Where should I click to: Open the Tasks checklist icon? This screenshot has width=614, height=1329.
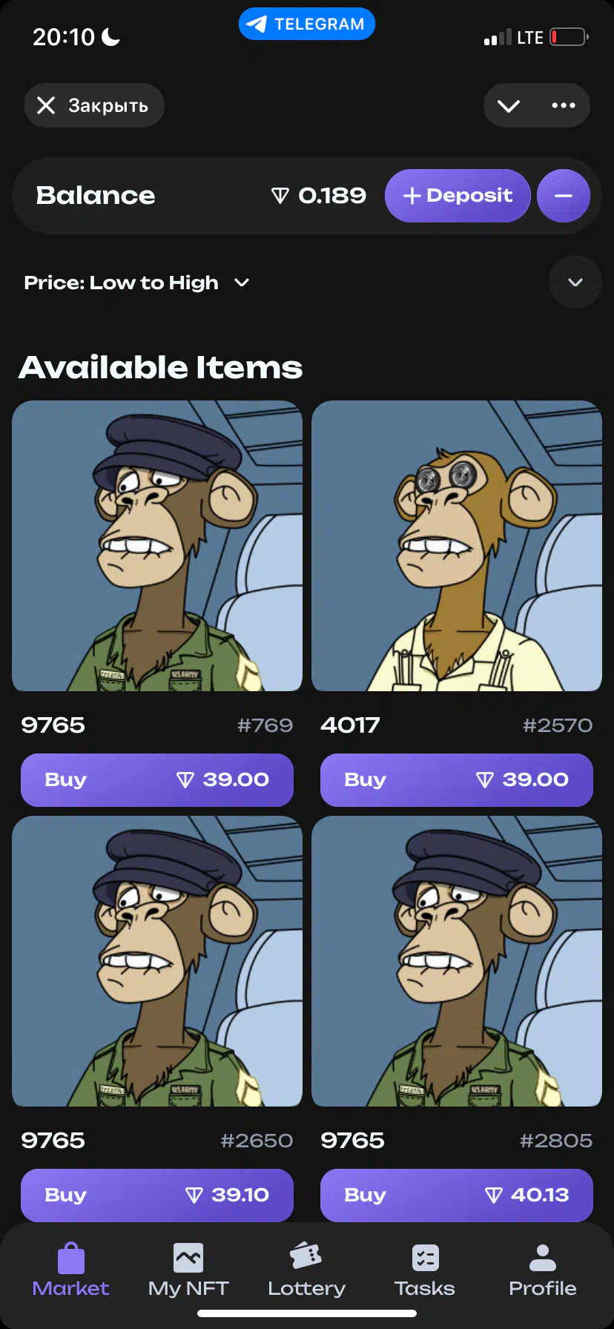425,1258
